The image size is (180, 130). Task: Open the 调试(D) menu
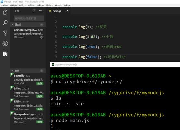(x=50, y=6)
